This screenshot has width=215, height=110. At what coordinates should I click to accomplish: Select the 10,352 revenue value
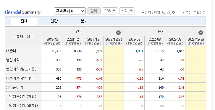(56, 51)
